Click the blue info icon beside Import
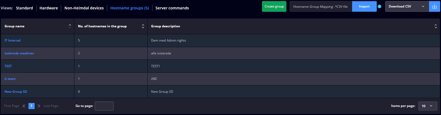Screen dimensions: 441x115 click(380, 6)
